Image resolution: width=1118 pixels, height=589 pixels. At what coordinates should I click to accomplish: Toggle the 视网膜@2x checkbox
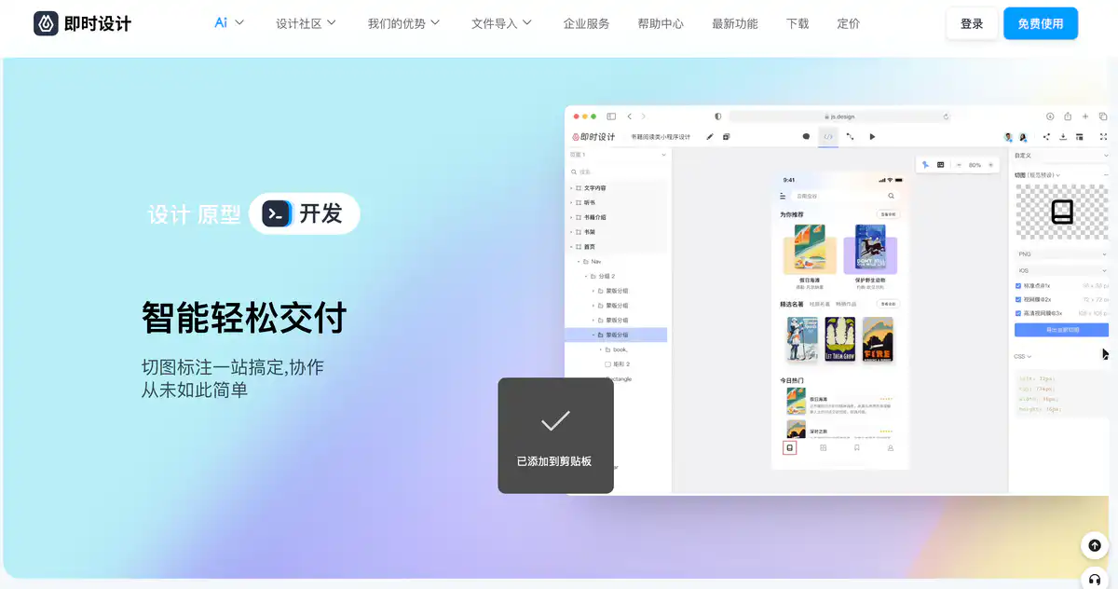coord(1017,299)
